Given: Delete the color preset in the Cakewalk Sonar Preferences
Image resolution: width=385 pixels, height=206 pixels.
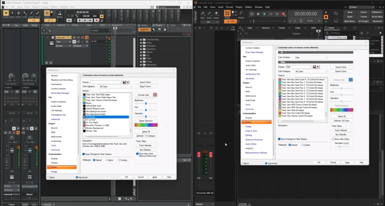Looking at the screenshot, I should [318, 67].
